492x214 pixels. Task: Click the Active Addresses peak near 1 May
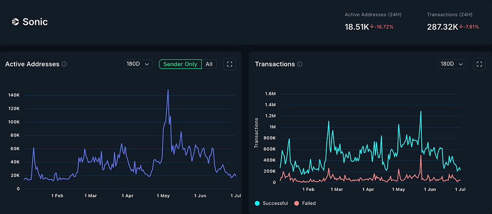pyautogui.click(x=168, y=90)
